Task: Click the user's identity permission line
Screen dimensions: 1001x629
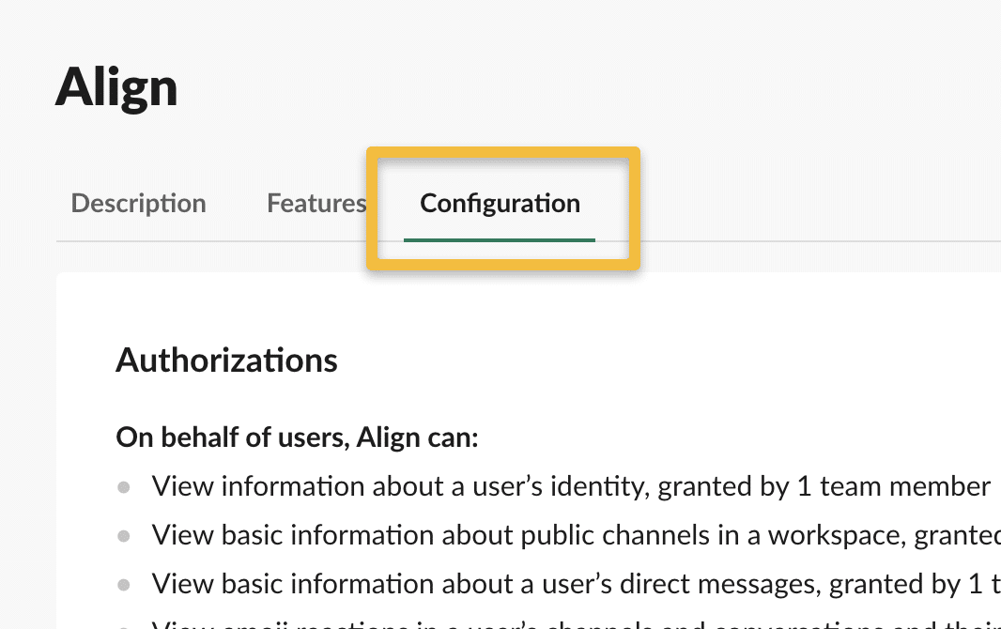Action: [x=571, y=486]
